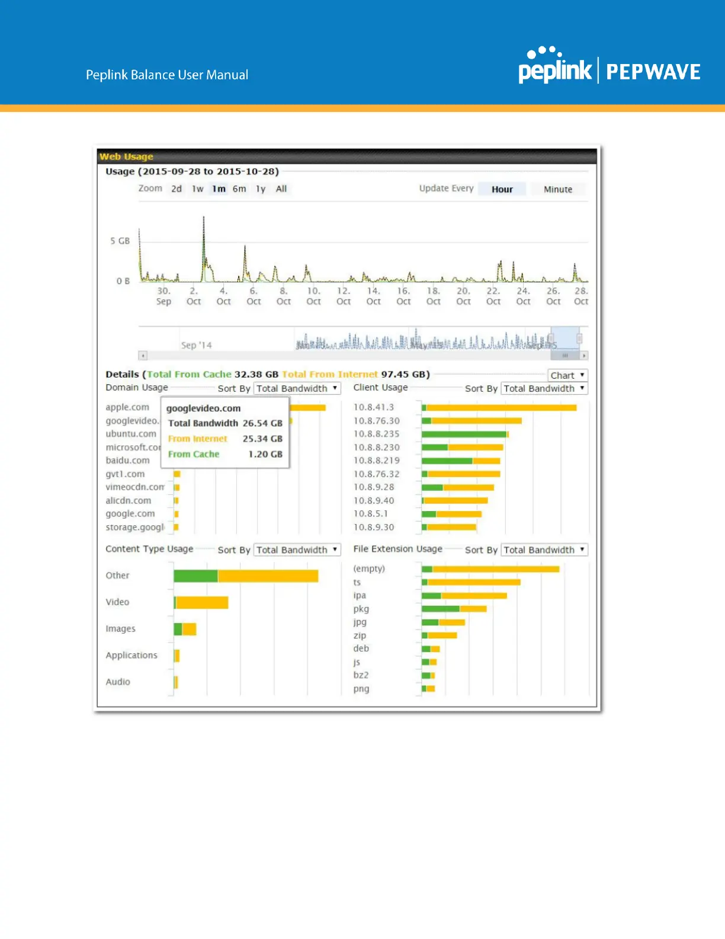Select the 1m zoom range
The width and height of the screenshot is (725, 939).
point(219,189)
